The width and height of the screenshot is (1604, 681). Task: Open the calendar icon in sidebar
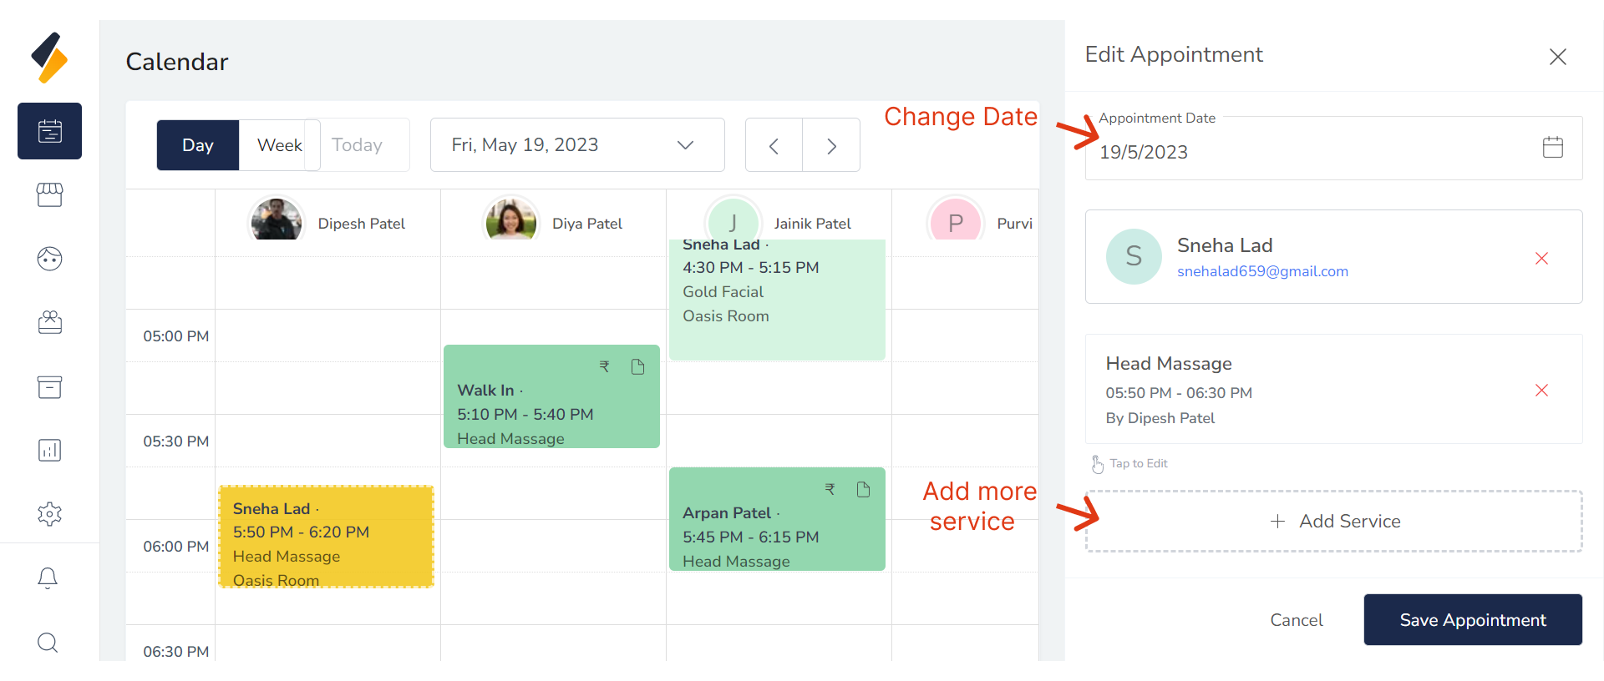49,131
